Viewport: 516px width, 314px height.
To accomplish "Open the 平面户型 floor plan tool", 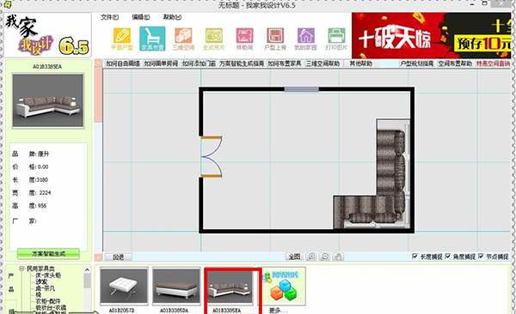I will point(122,39).
